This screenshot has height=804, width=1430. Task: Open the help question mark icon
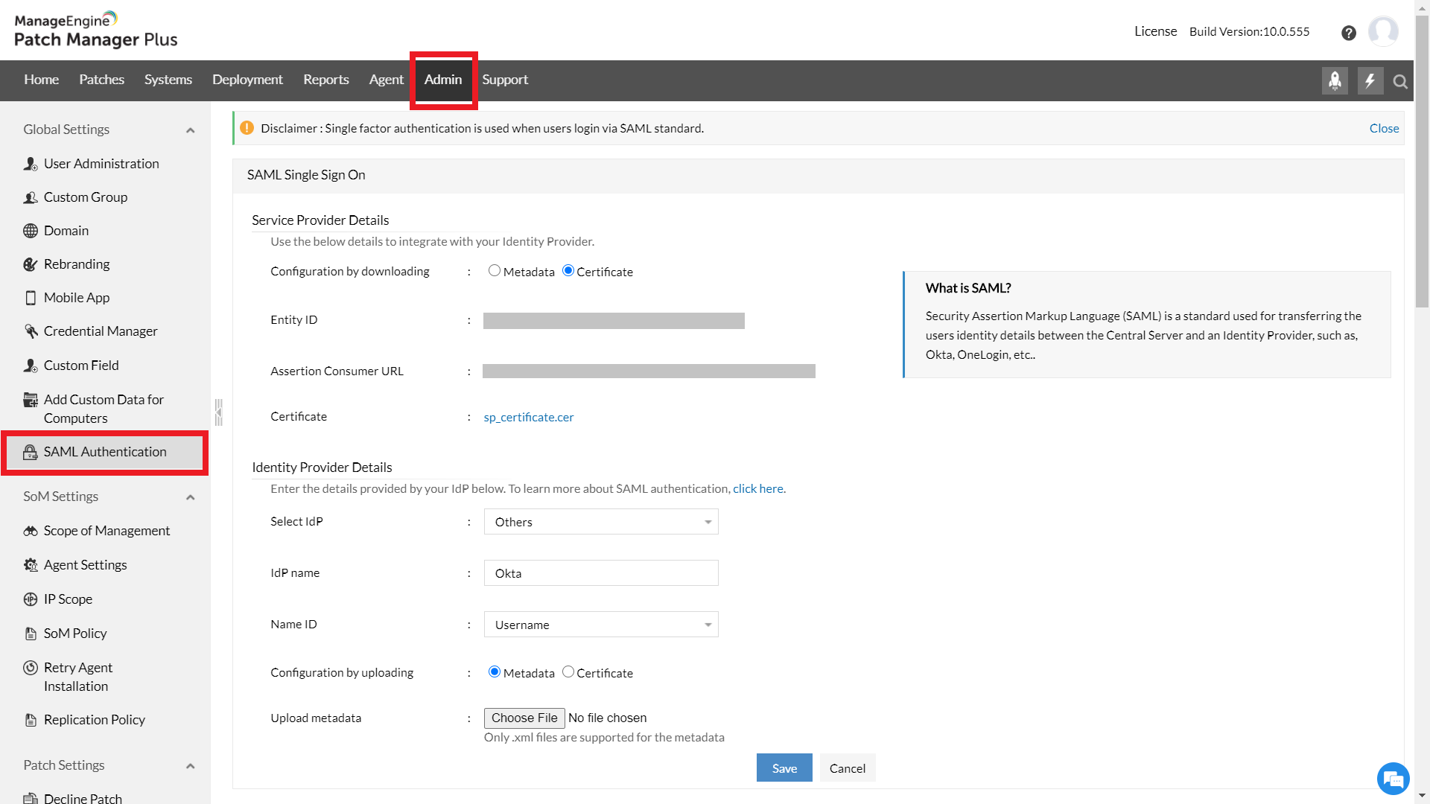point(1348,32)
